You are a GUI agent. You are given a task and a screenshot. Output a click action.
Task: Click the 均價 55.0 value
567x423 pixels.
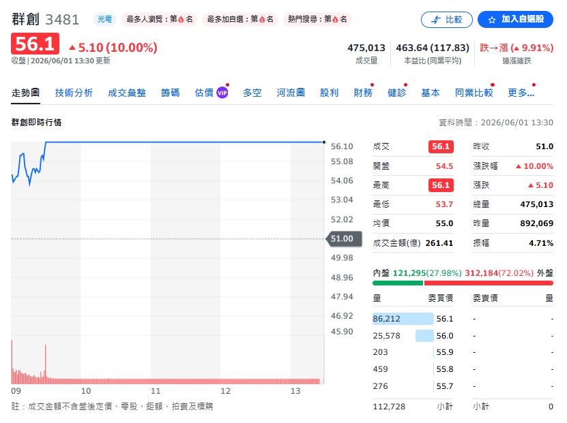coord(444,223)
